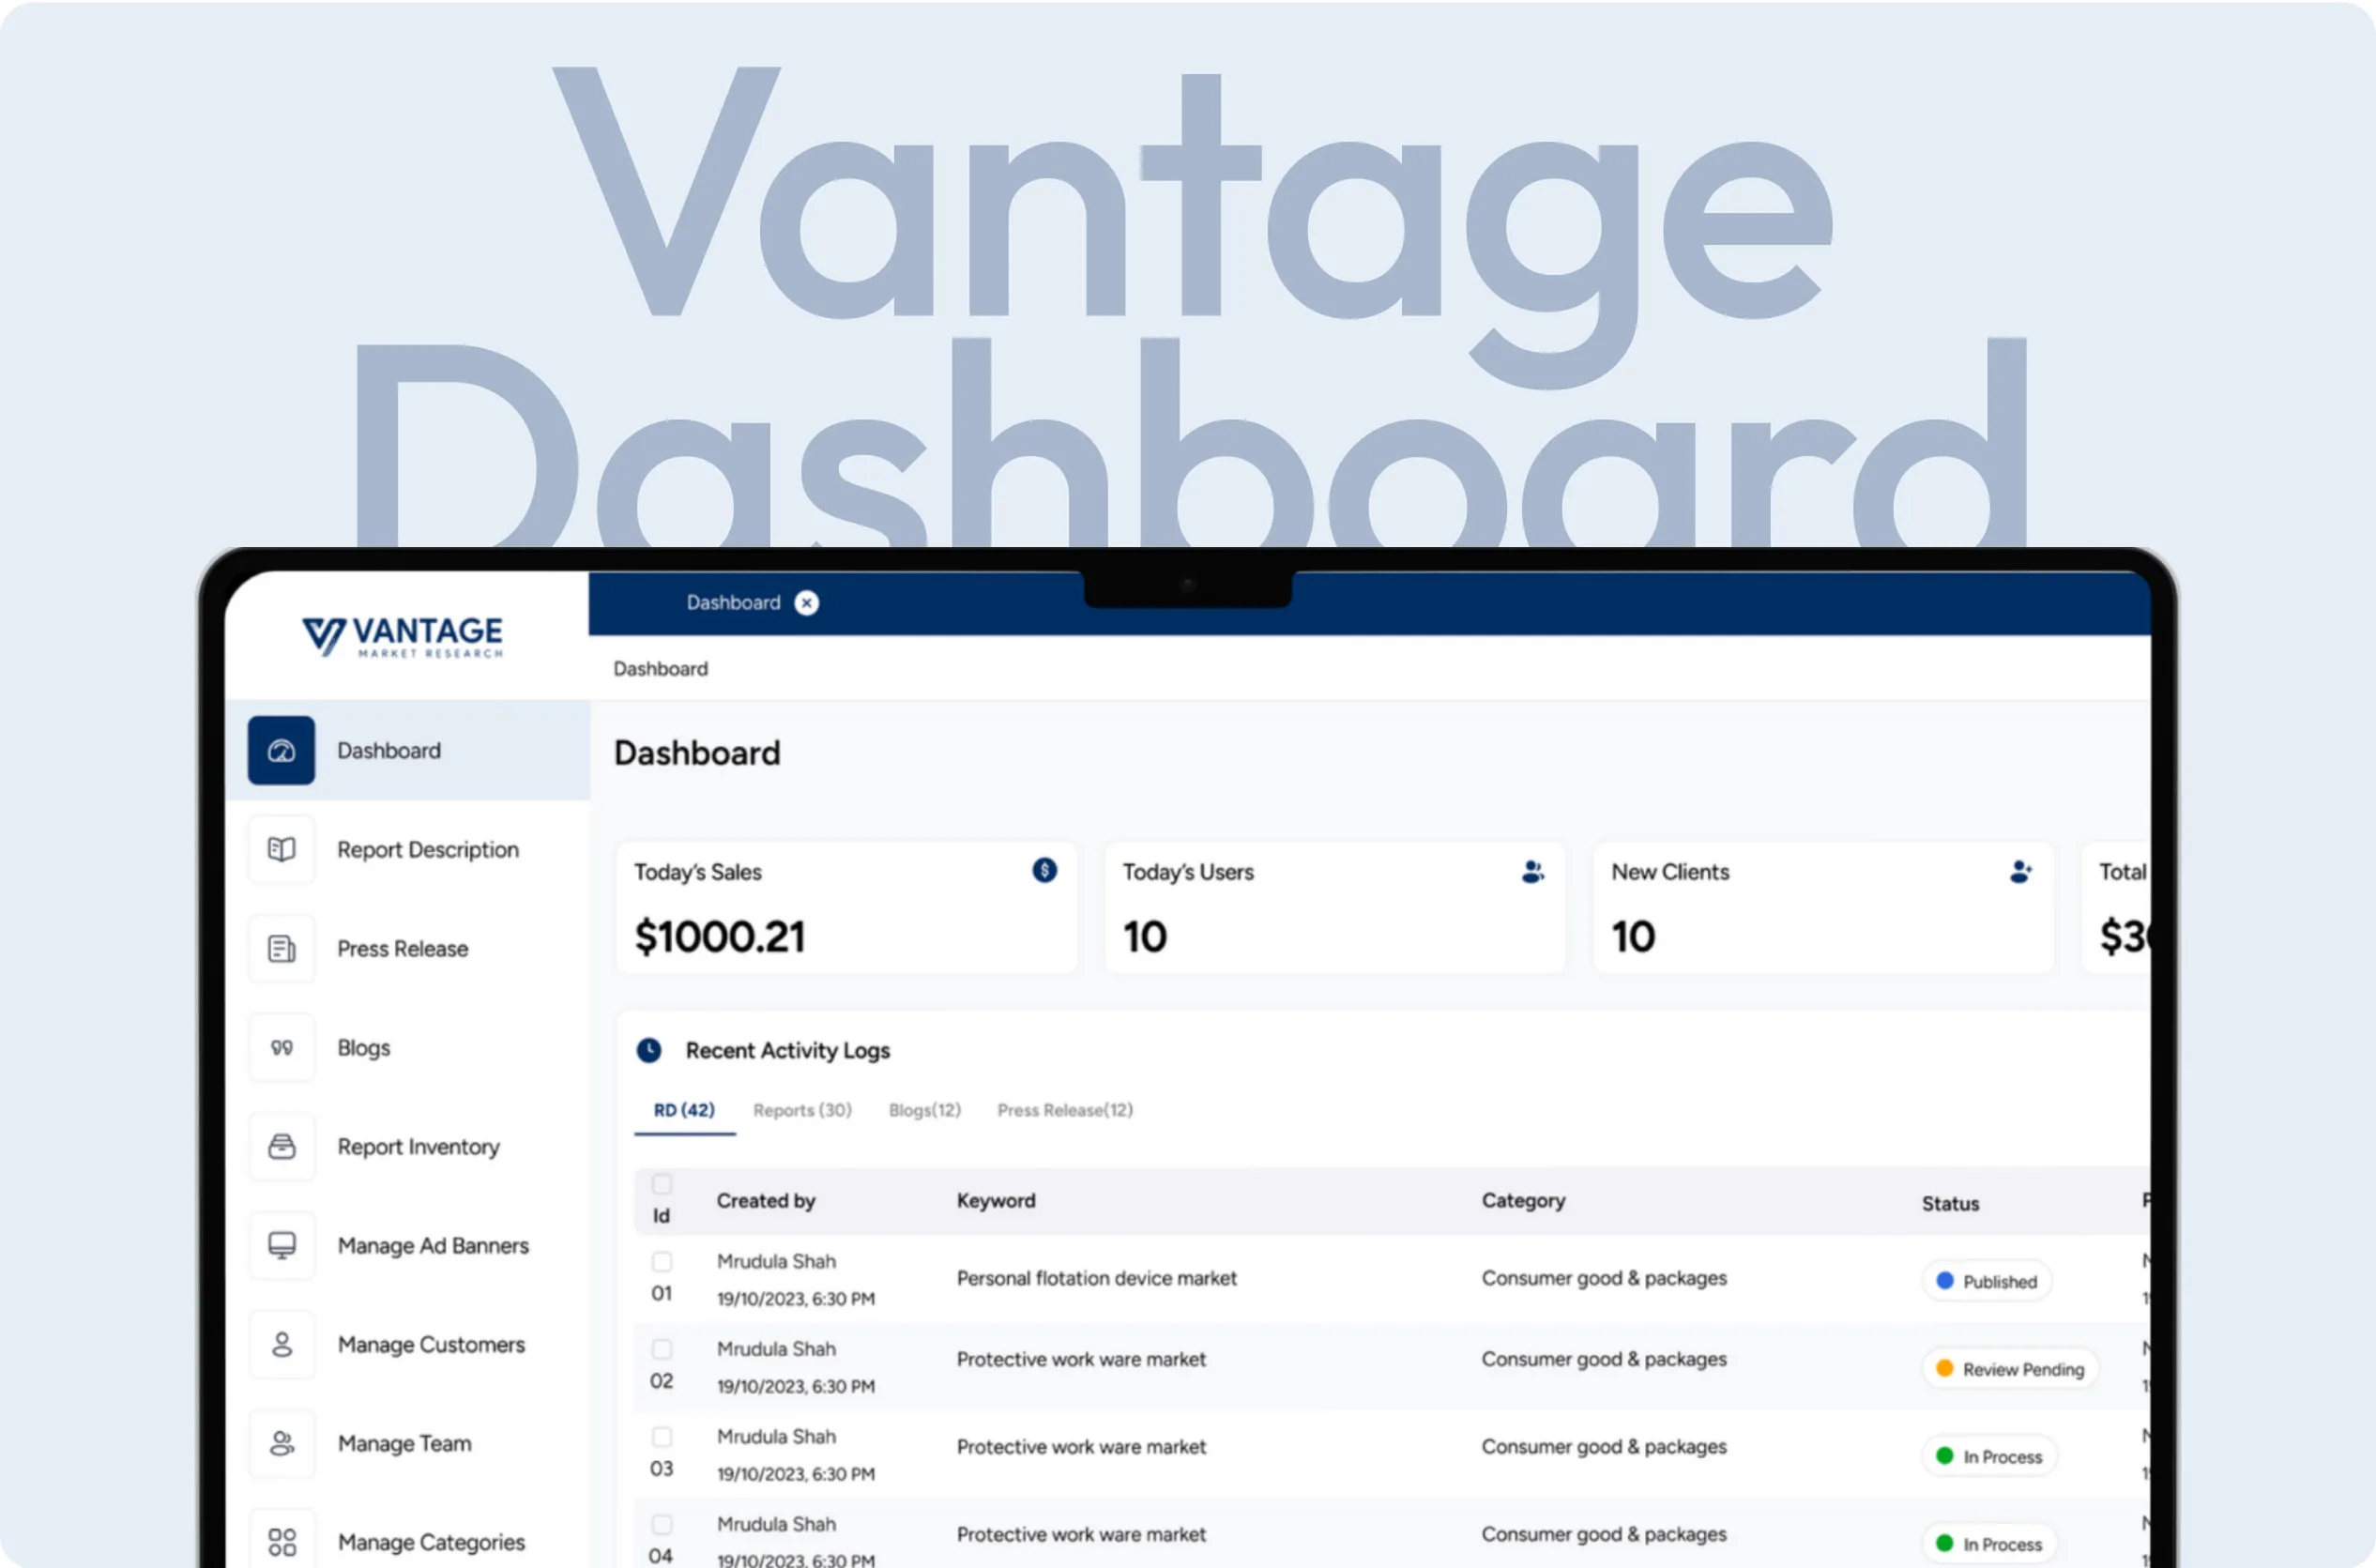
Task: Click Consumer good & packages in row 02
Action: (x=1604, y=1359)
